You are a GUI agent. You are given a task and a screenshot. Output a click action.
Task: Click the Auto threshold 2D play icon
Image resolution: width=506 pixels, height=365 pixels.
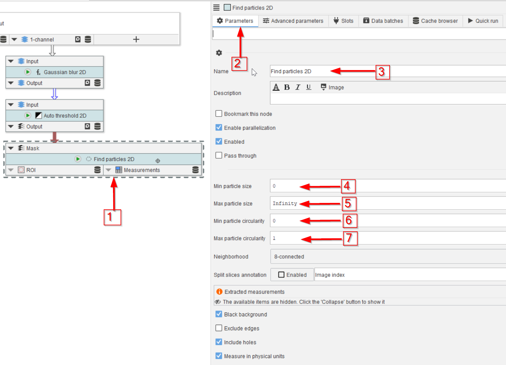[28, 115]
